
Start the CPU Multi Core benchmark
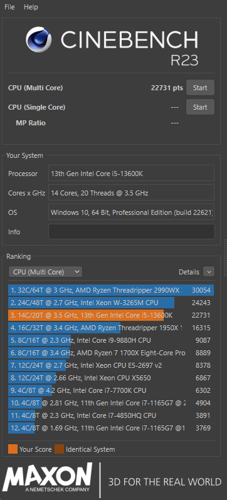tap(200, 88)
